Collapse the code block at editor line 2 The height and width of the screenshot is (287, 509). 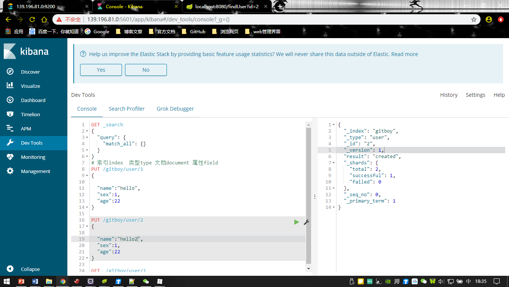(x=87, y=131)
